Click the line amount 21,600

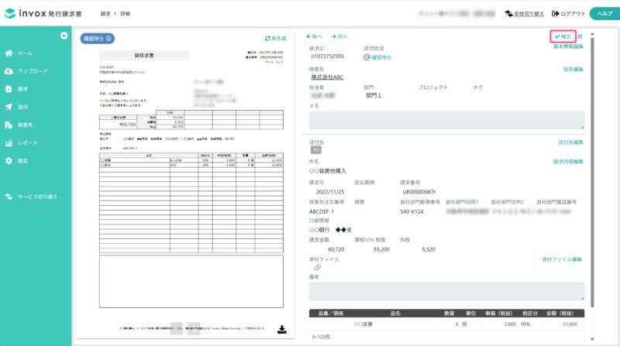570,324
